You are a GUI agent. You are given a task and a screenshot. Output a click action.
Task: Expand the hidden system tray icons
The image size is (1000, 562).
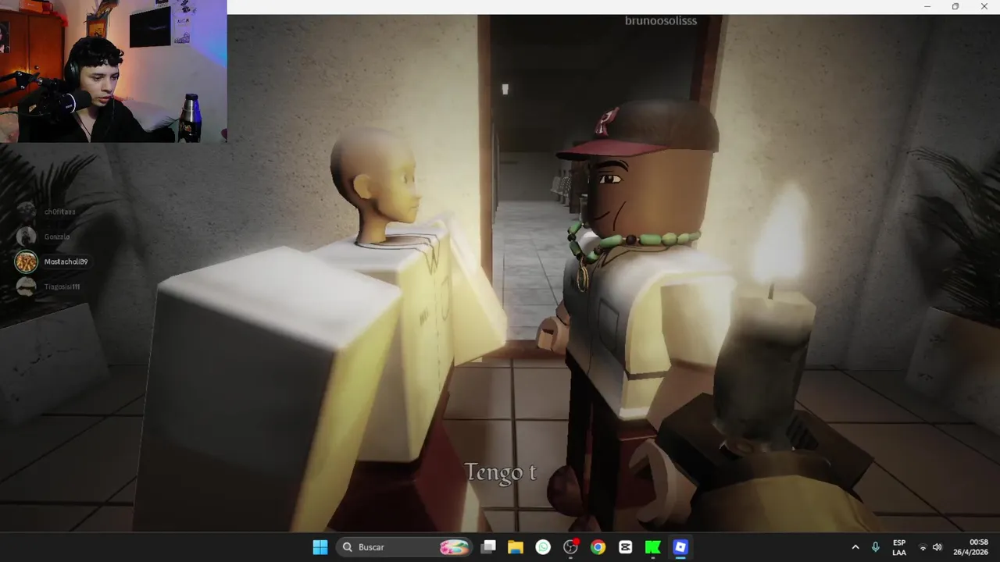[855, 547]
